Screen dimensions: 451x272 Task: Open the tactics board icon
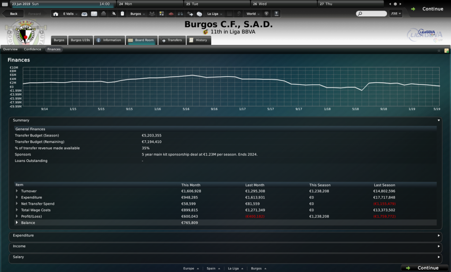(x=162, y=14)
